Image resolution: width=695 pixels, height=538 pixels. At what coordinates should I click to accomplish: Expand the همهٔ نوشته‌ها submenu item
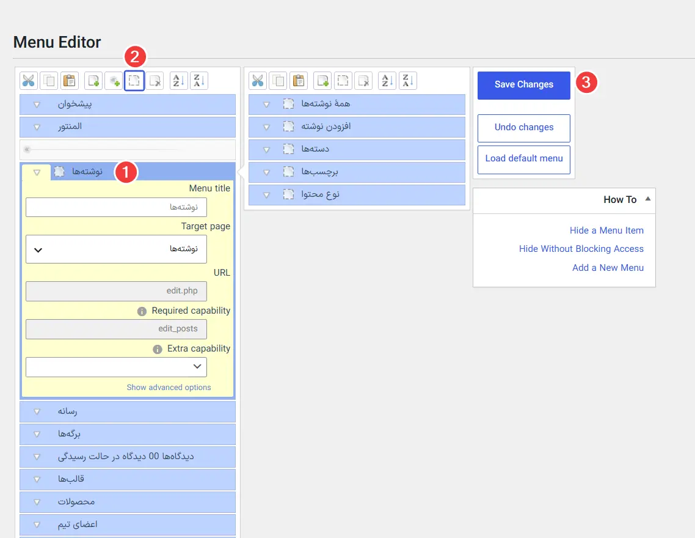266,105
